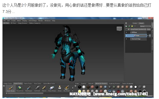Viewport: 159px width, 99px height.
Task: Choose the Airbrush tool
Action: coord(37,89)
